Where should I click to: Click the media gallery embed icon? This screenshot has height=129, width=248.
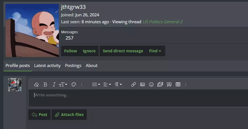[160, 84]
